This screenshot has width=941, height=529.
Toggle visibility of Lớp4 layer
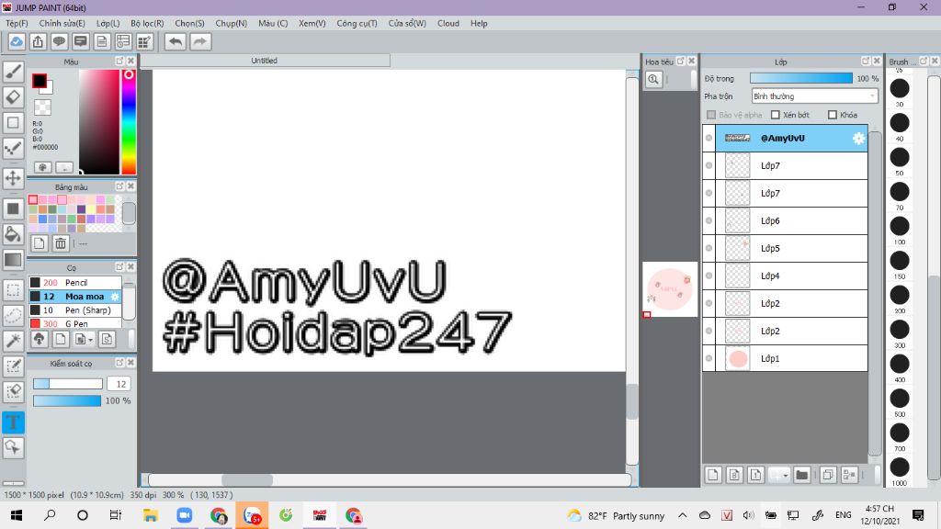[x=709, y=276]
